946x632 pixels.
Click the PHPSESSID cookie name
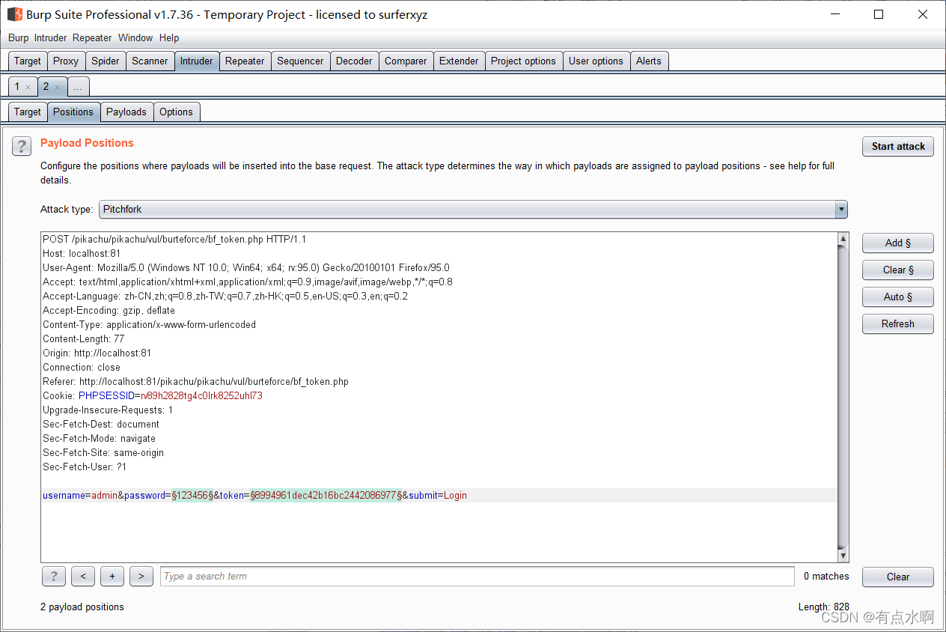click(x=106, y=396)
